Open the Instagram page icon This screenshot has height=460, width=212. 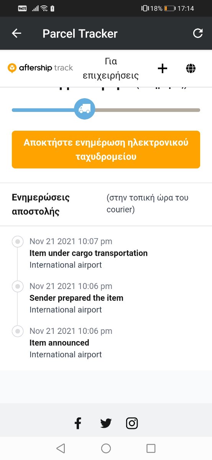[x=132, y=423]
